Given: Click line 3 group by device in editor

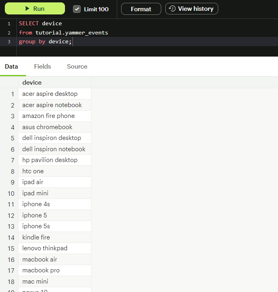Looking at the screenshot, I should pyautogui.click(x=45, y=42).
